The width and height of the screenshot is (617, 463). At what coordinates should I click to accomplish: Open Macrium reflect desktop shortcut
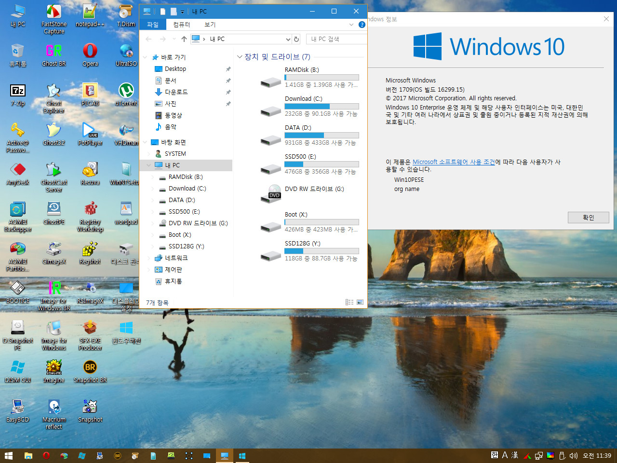(x=54, y=414)
